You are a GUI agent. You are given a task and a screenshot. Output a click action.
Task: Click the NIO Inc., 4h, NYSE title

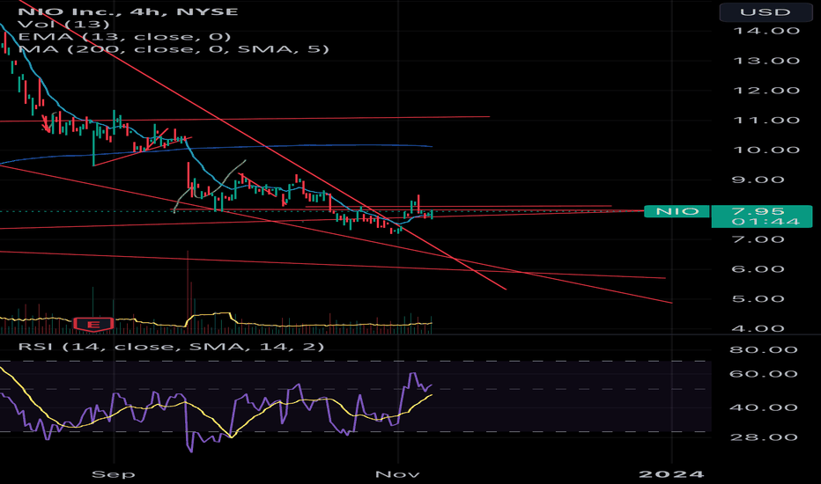[x=128, y=11]
